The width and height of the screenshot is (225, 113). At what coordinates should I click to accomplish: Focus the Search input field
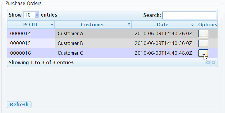pos(189,15)
